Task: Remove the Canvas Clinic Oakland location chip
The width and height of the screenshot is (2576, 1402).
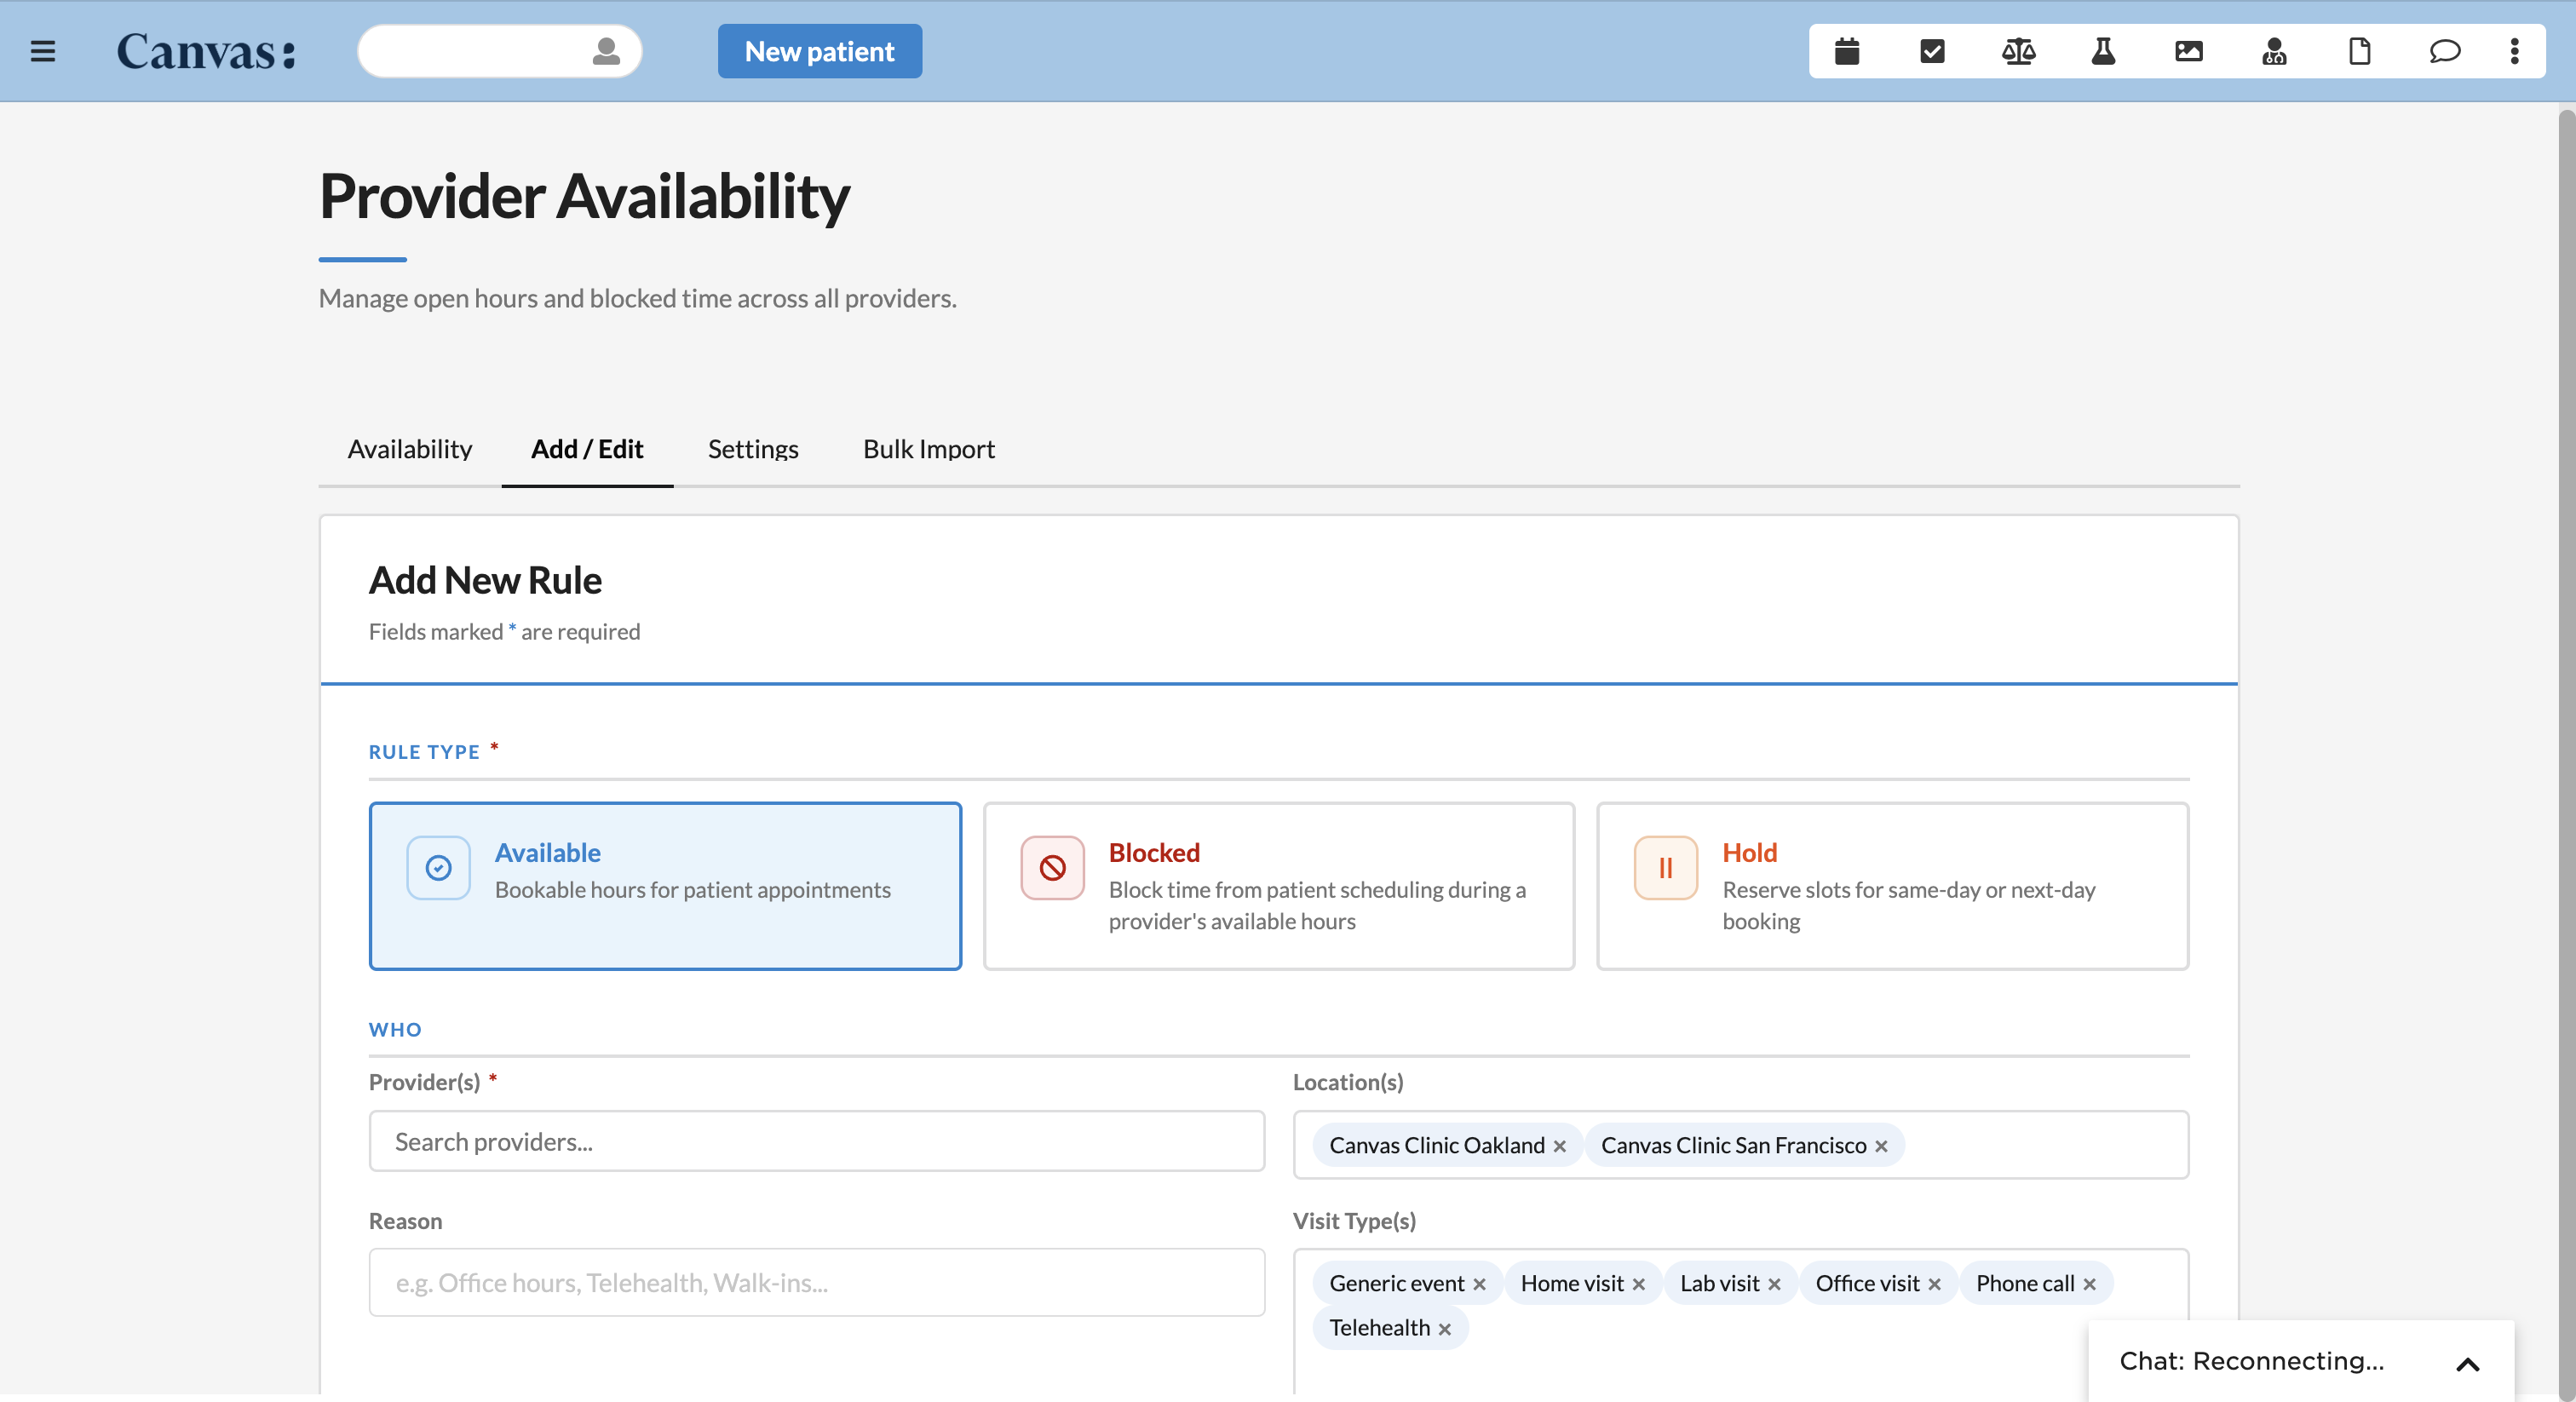Action: 1560,1146
